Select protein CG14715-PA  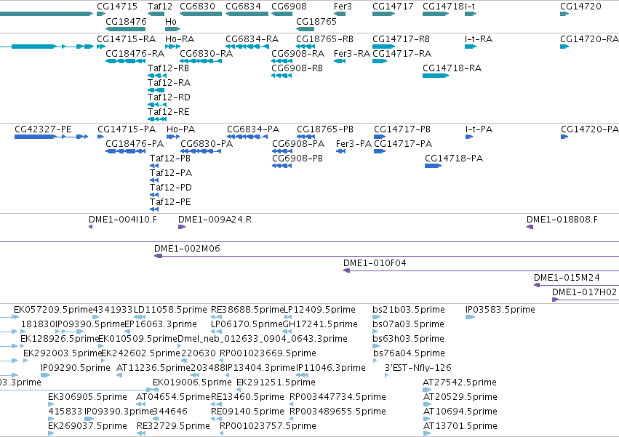[127, 129]
